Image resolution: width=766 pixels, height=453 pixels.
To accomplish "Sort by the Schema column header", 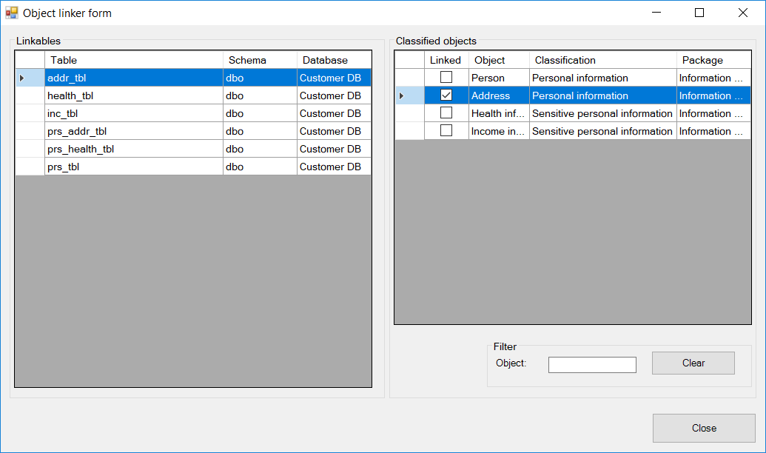I will pyautogui.click(x=259, y=60).
